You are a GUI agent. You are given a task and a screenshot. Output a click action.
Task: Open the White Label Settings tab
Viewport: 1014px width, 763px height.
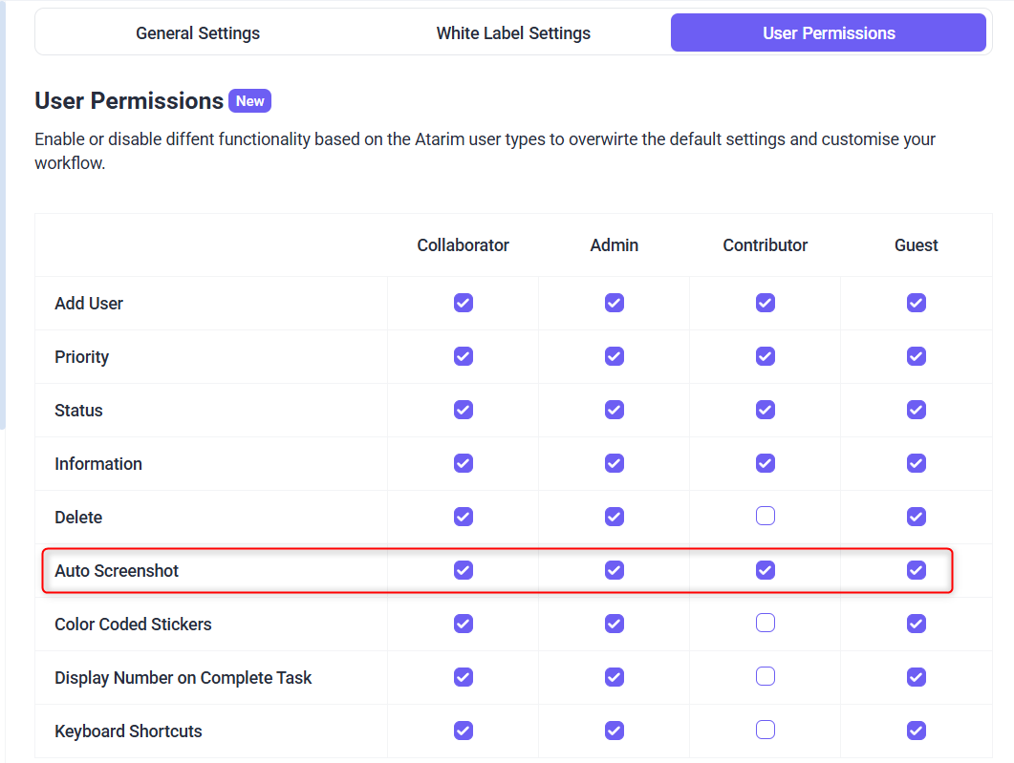point(513,33)
